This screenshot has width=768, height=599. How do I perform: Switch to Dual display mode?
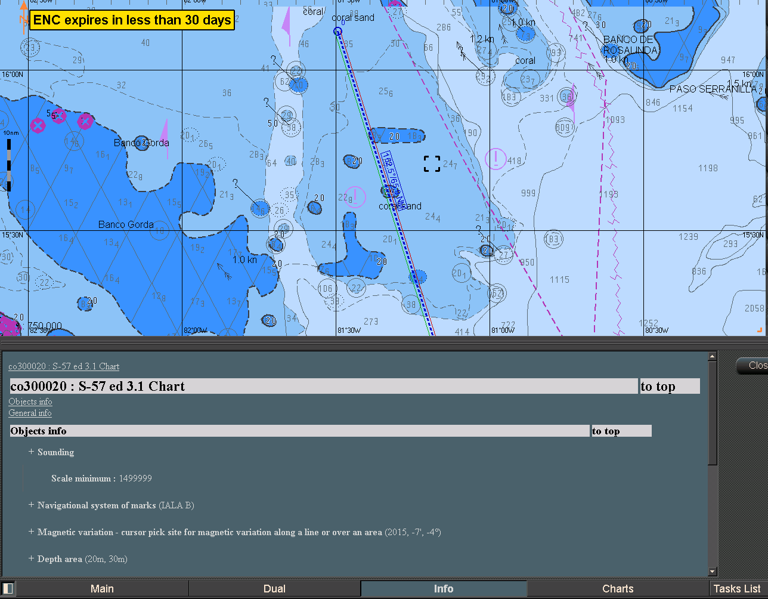coord(274,588)
